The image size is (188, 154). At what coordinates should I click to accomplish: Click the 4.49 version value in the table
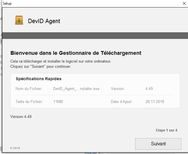click(149, 89)
